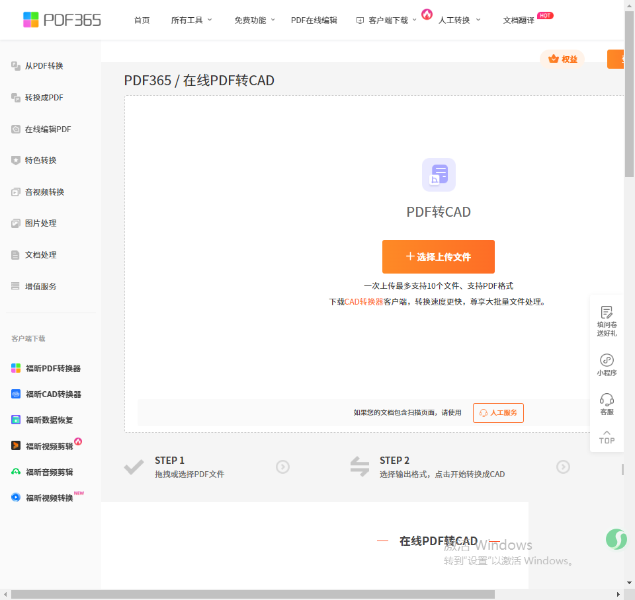
Task: Click the 福昕视频剪辑 app icon
Action: [16, 446]
